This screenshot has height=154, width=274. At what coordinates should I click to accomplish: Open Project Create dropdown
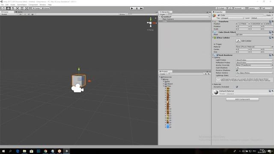point(163,74)
